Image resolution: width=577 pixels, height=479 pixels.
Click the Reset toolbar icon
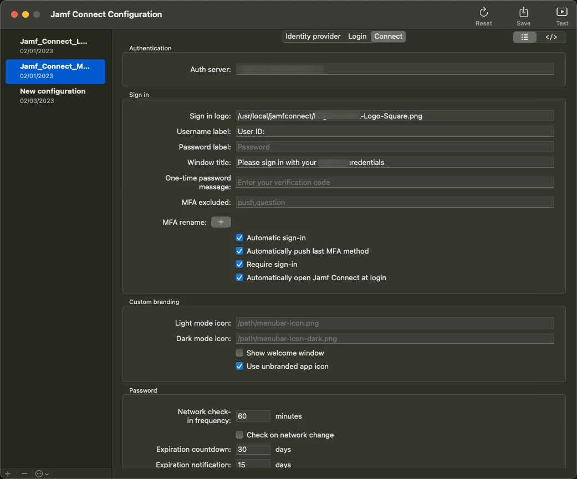click(483, 13)
